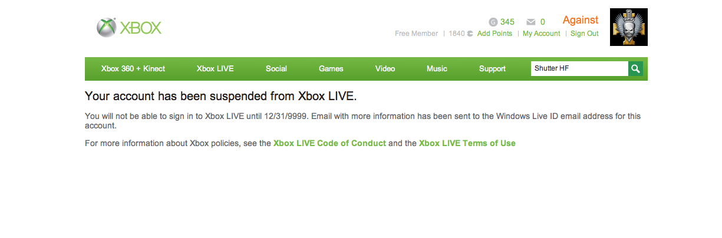Click the Add Points link
722x238 pixels.
click(494, 34)
